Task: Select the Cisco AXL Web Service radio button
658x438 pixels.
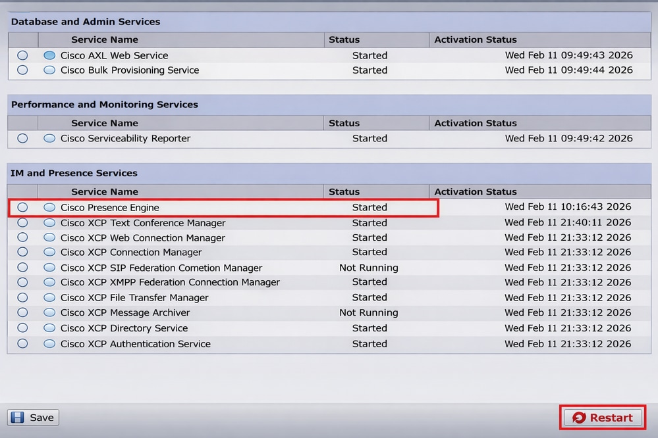Action: pyautogui.click(x=22, y=56)
